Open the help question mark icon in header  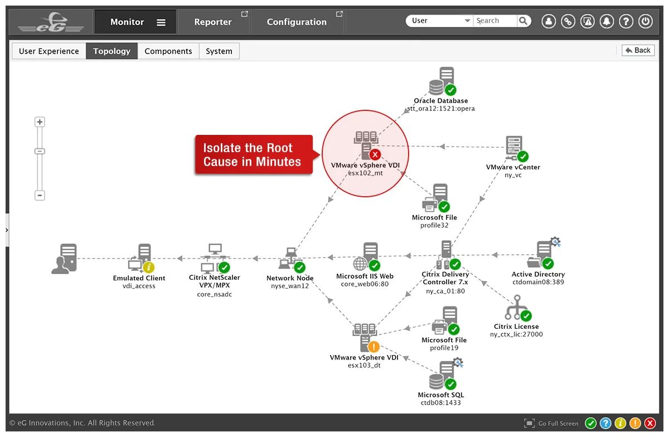[x=626, y=21]
